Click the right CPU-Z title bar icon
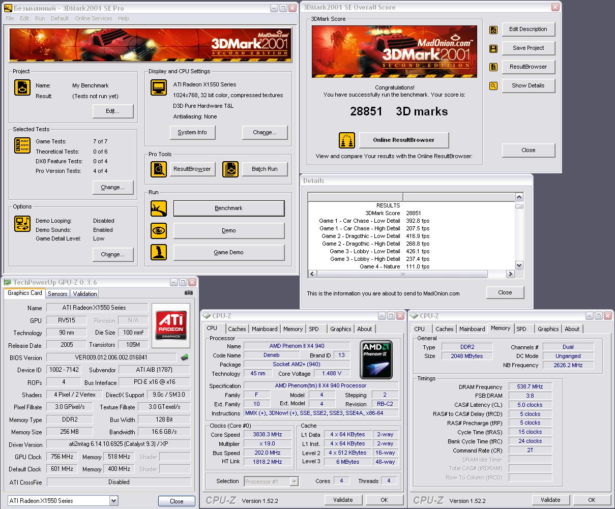The width and height of the screenshot is (615, 509). click(415, 316)
